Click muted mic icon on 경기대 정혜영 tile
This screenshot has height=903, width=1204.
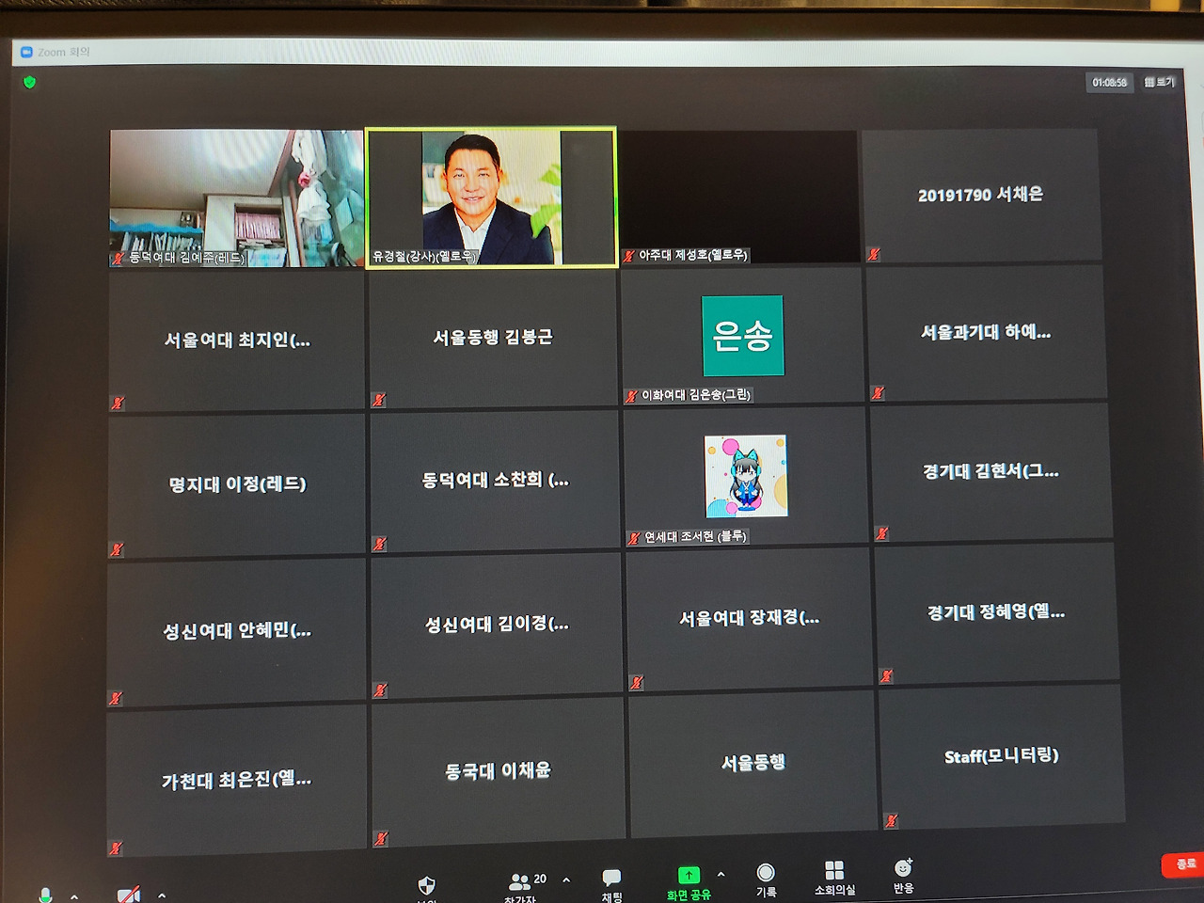click(886, 675)
